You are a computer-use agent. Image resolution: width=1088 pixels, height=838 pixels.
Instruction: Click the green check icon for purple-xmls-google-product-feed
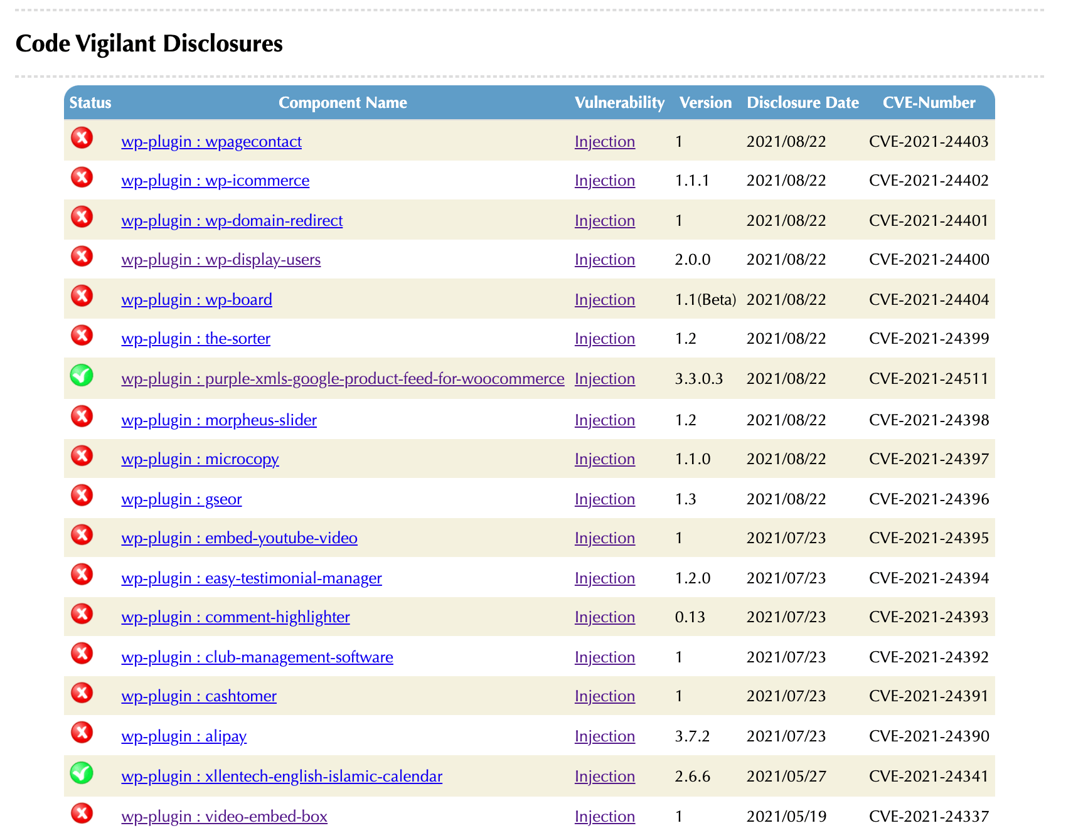pos(82,375)
